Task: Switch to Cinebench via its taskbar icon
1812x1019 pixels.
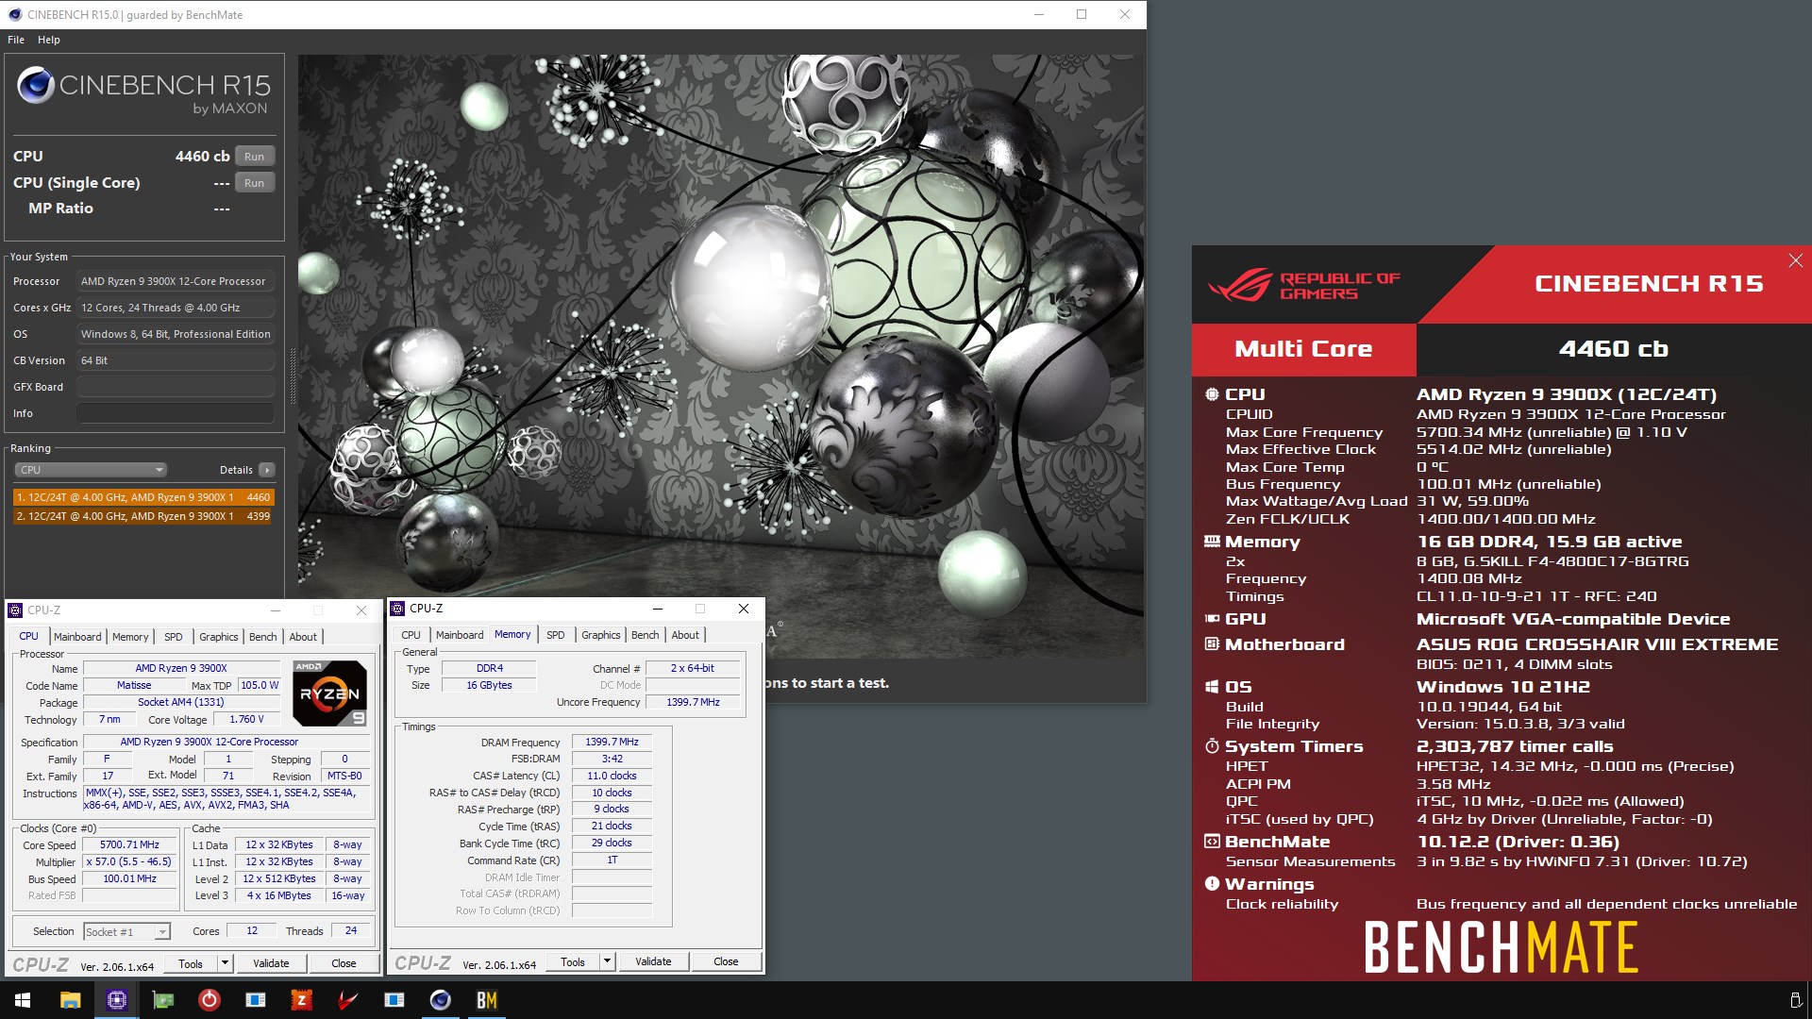Action: (440, 1000)
